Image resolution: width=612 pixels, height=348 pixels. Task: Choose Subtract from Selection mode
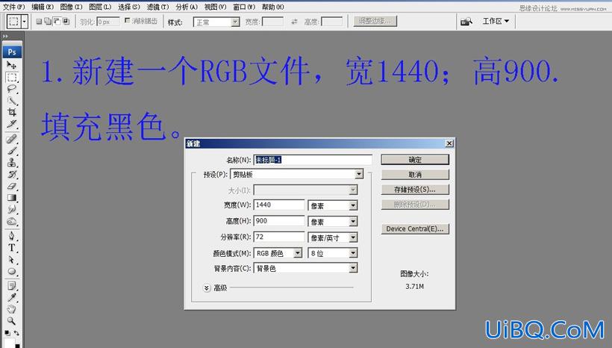[x=57, y=22]
